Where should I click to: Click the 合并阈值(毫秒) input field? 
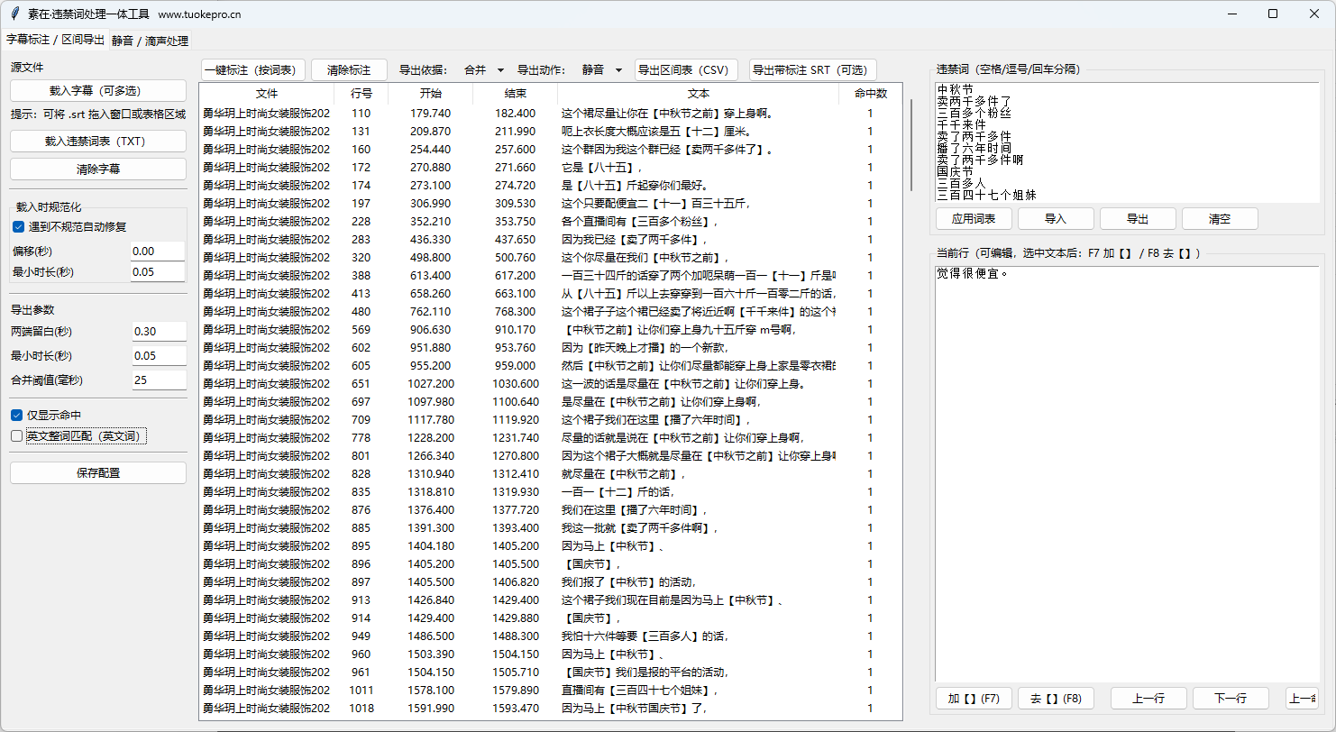coord(159,380)
